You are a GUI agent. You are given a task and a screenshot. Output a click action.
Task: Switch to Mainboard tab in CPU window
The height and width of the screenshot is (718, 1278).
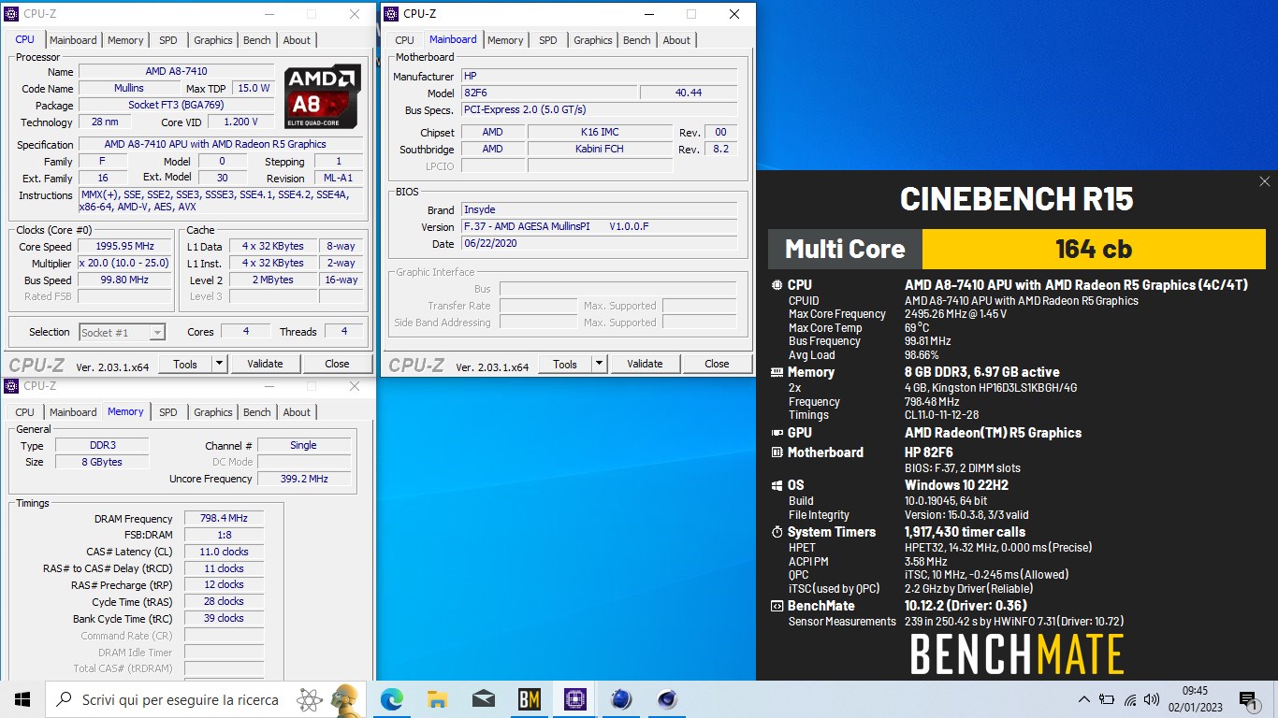(73, 40)
